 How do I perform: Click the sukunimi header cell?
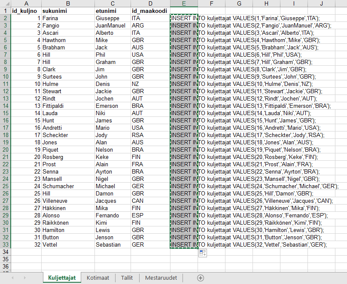click(67, 11)
